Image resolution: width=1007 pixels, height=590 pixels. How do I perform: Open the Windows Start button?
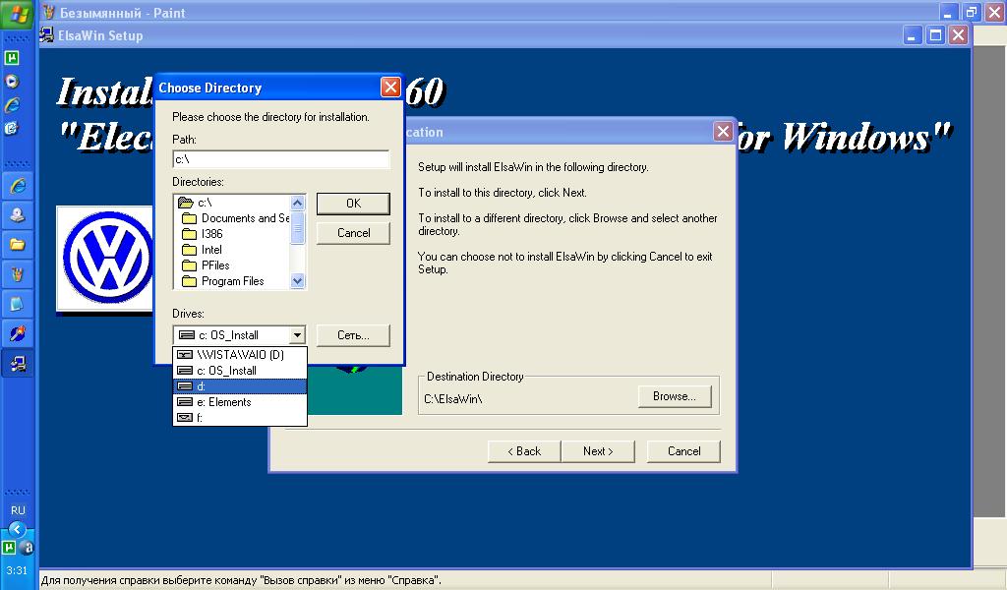[19, 14]
